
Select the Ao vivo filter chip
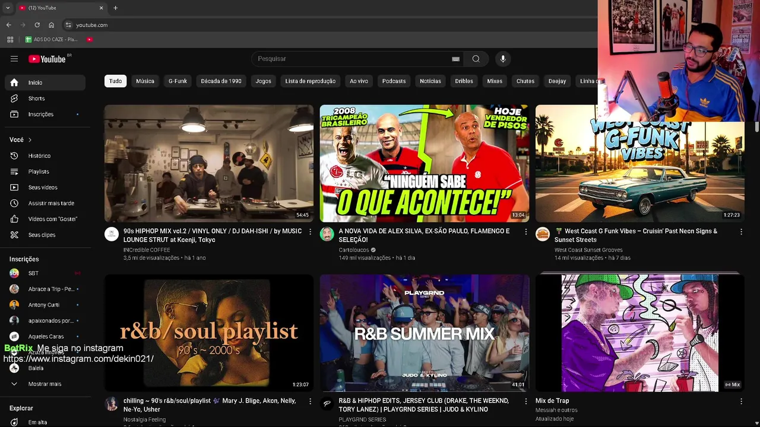pos(359,81)
